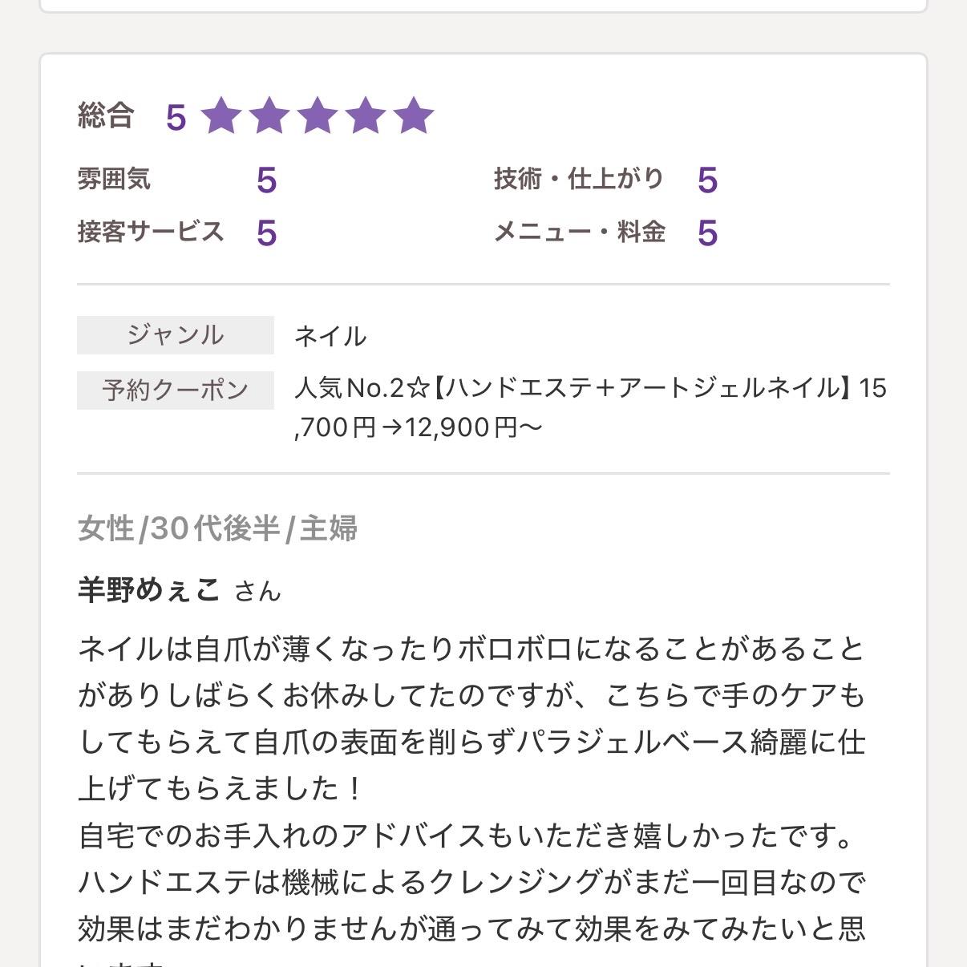Select the 雰囲気 rating label
The width and height of the screenshot is (967, 967).
coord(114,179)
